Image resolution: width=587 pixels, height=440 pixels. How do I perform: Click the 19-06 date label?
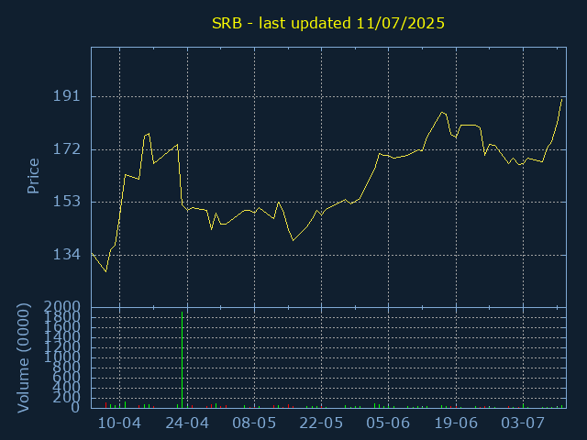[x=456, y=423]
